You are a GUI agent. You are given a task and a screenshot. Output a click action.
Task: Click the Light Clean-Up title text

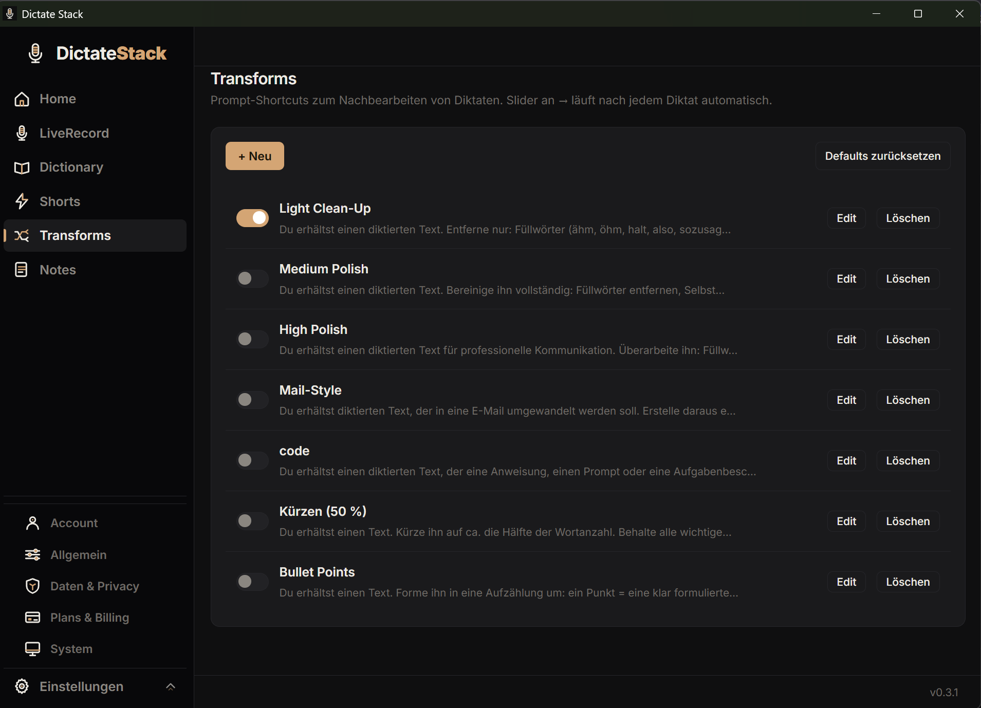[325, 209]
